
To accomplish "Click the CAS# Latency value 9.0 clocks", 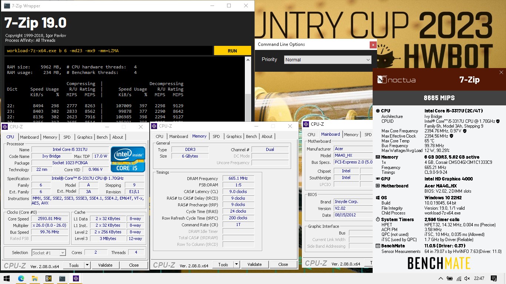I will (238, 192).
